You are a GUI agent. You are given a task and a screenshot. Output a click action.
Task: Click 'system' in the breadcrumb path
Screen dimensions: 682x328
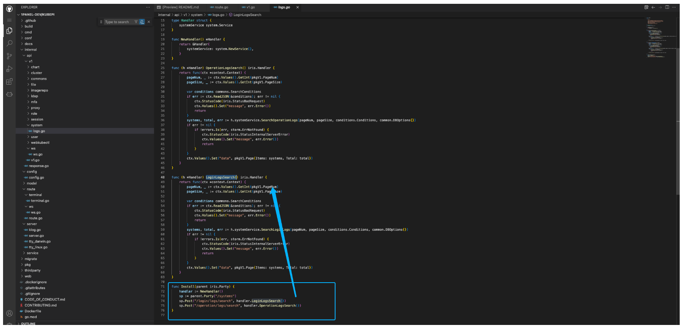click(x=197, y=15)
